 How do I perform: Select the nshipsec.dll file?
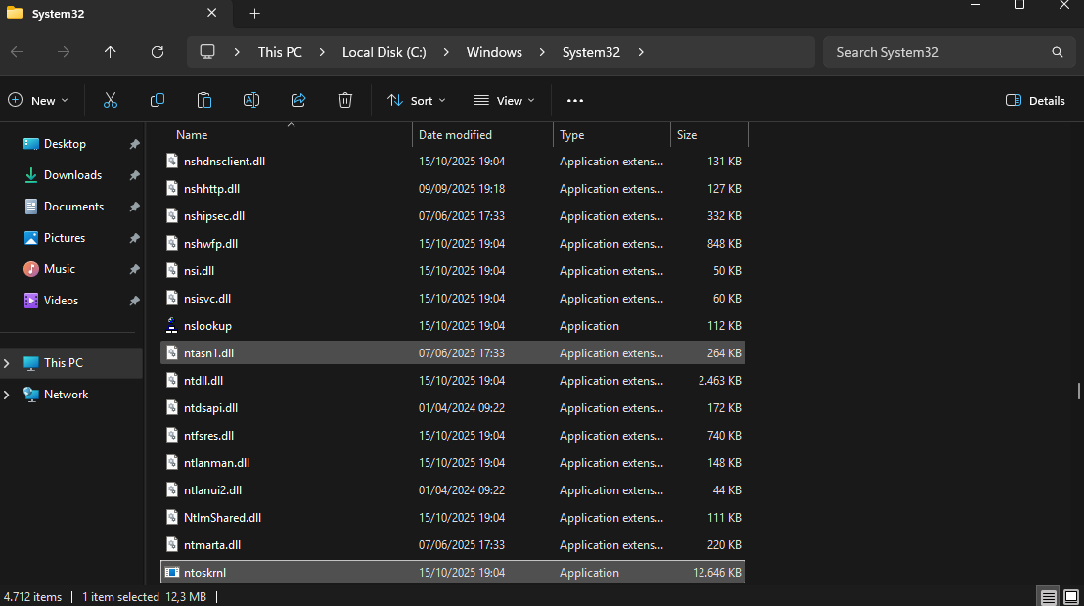453,215
